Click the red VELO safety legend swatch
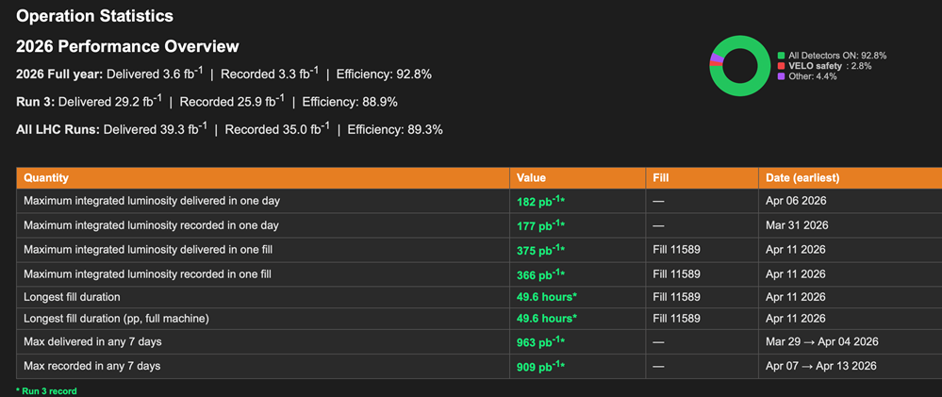 click(x=781, y=66)
